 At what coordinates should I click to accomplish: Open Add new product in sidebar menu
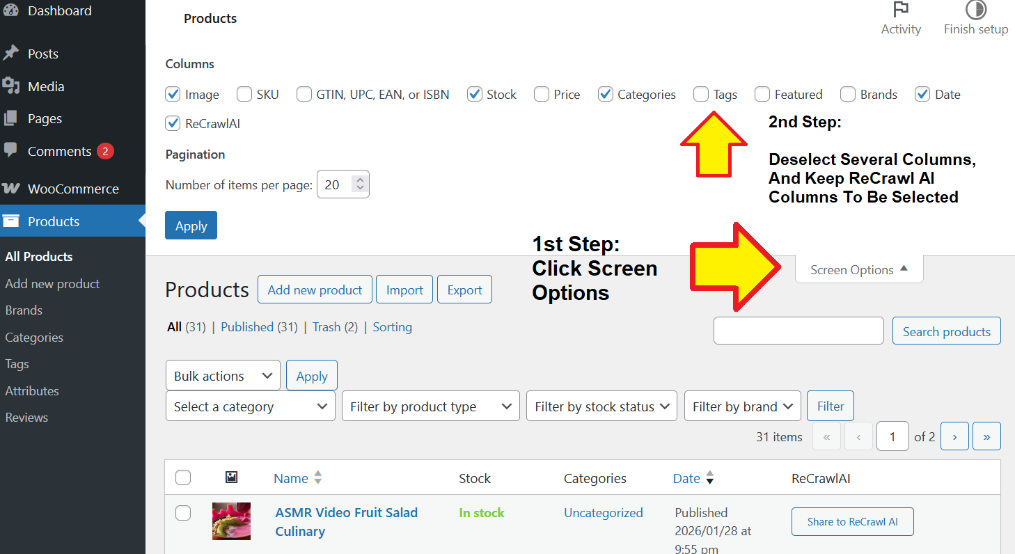pyautogui.click(x=52, y=283)
